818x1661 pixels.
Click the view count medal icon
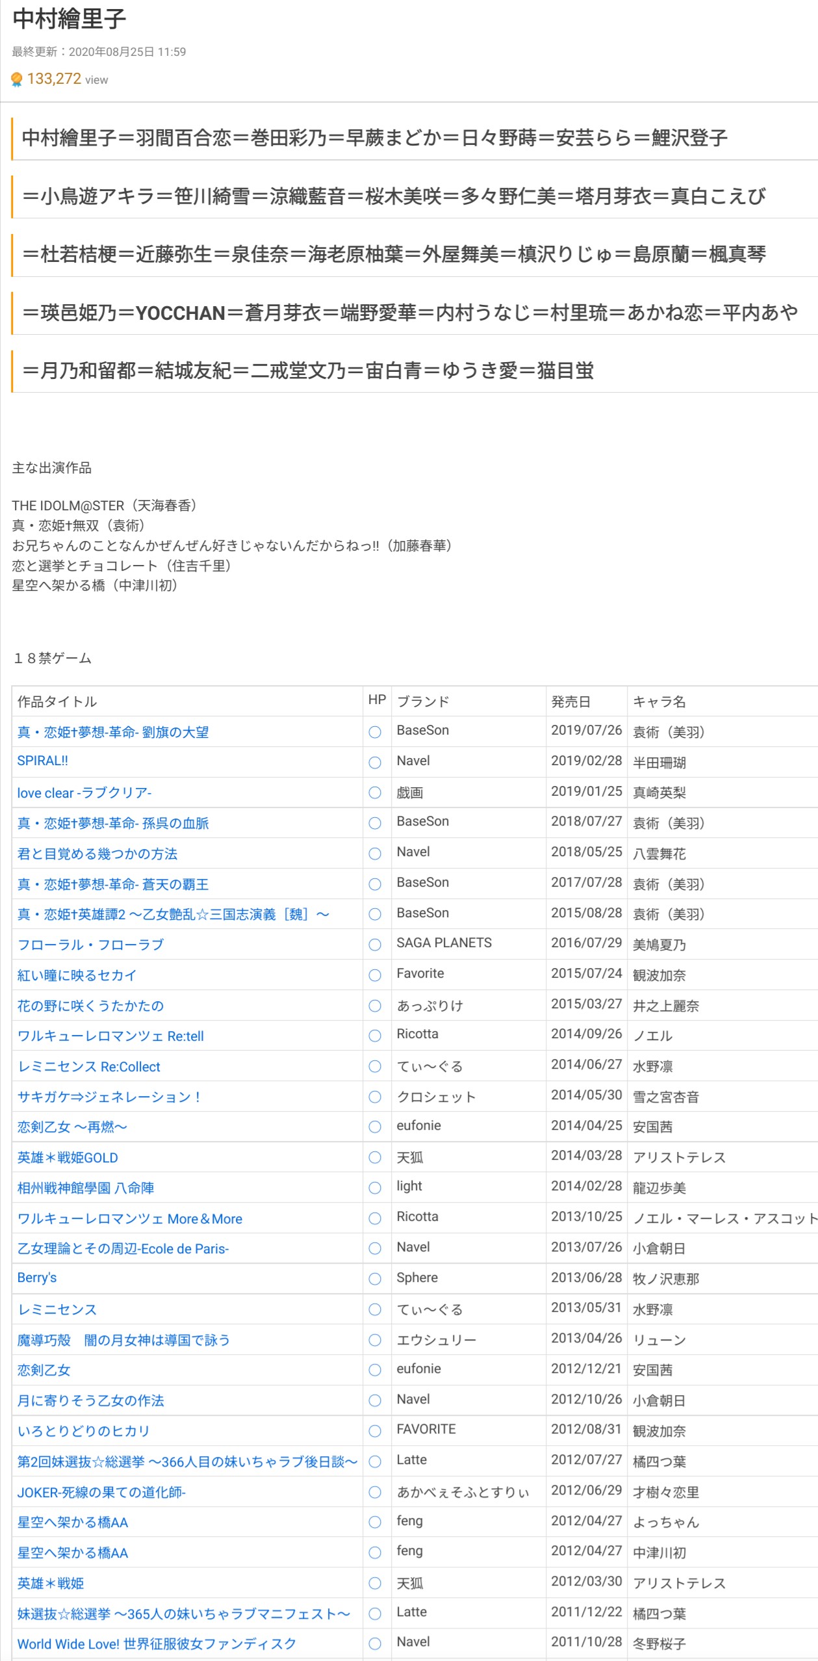tap(17, 80)
